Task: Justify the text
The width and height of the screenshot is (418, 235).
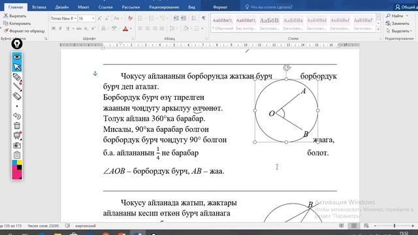Action: pyautogui.click(x=162, y=28)
